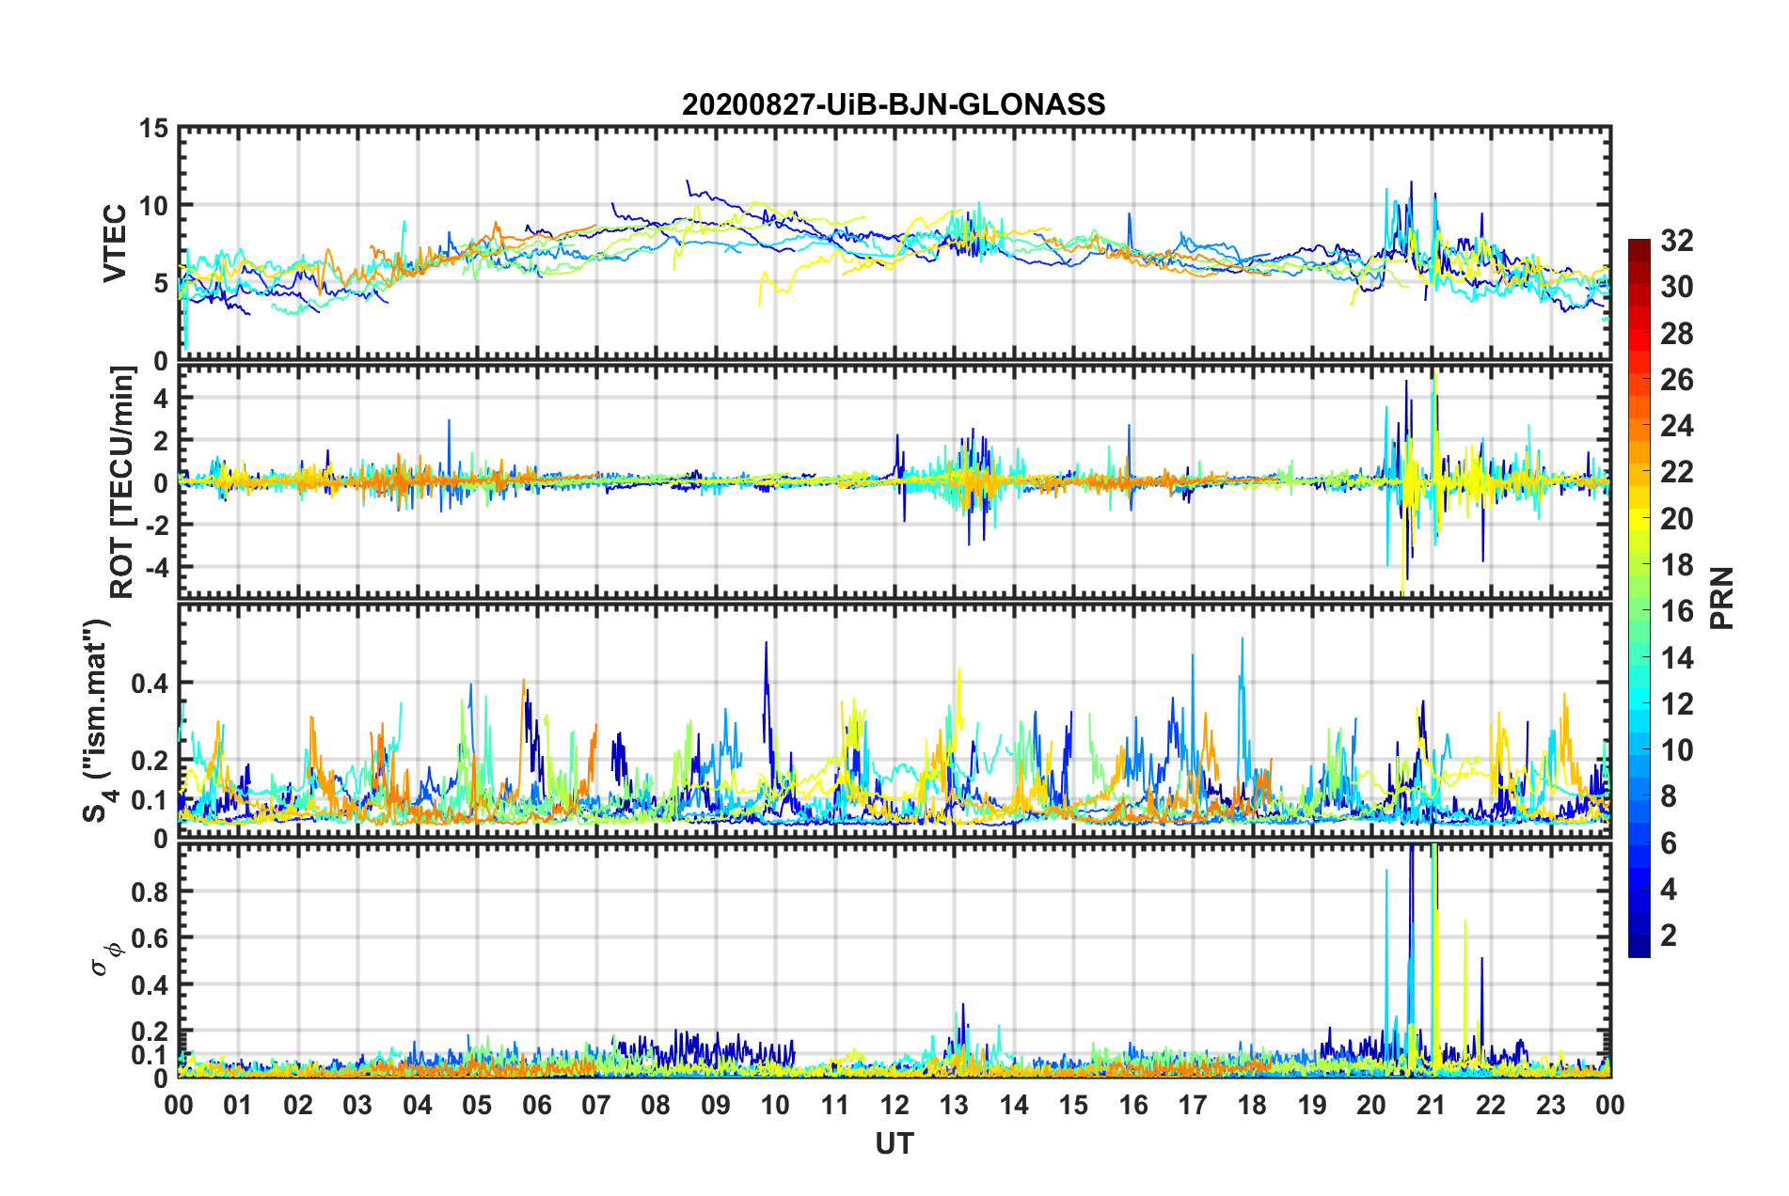Click the ROT axis tick -2
Viewport: 1789px width, 1196px height.
point(156,525)
